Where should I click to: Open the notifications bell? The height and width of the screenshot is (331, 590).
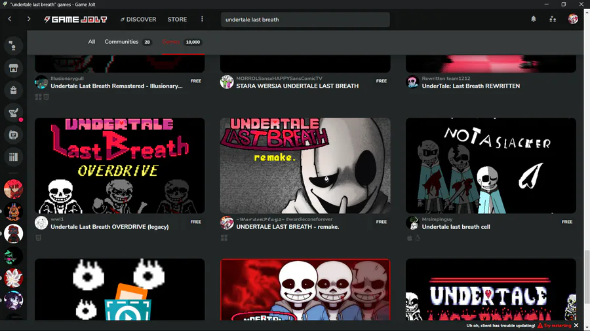[534, 19]
